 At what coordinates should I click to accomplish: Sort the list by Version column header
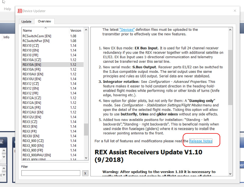point(77,30)
